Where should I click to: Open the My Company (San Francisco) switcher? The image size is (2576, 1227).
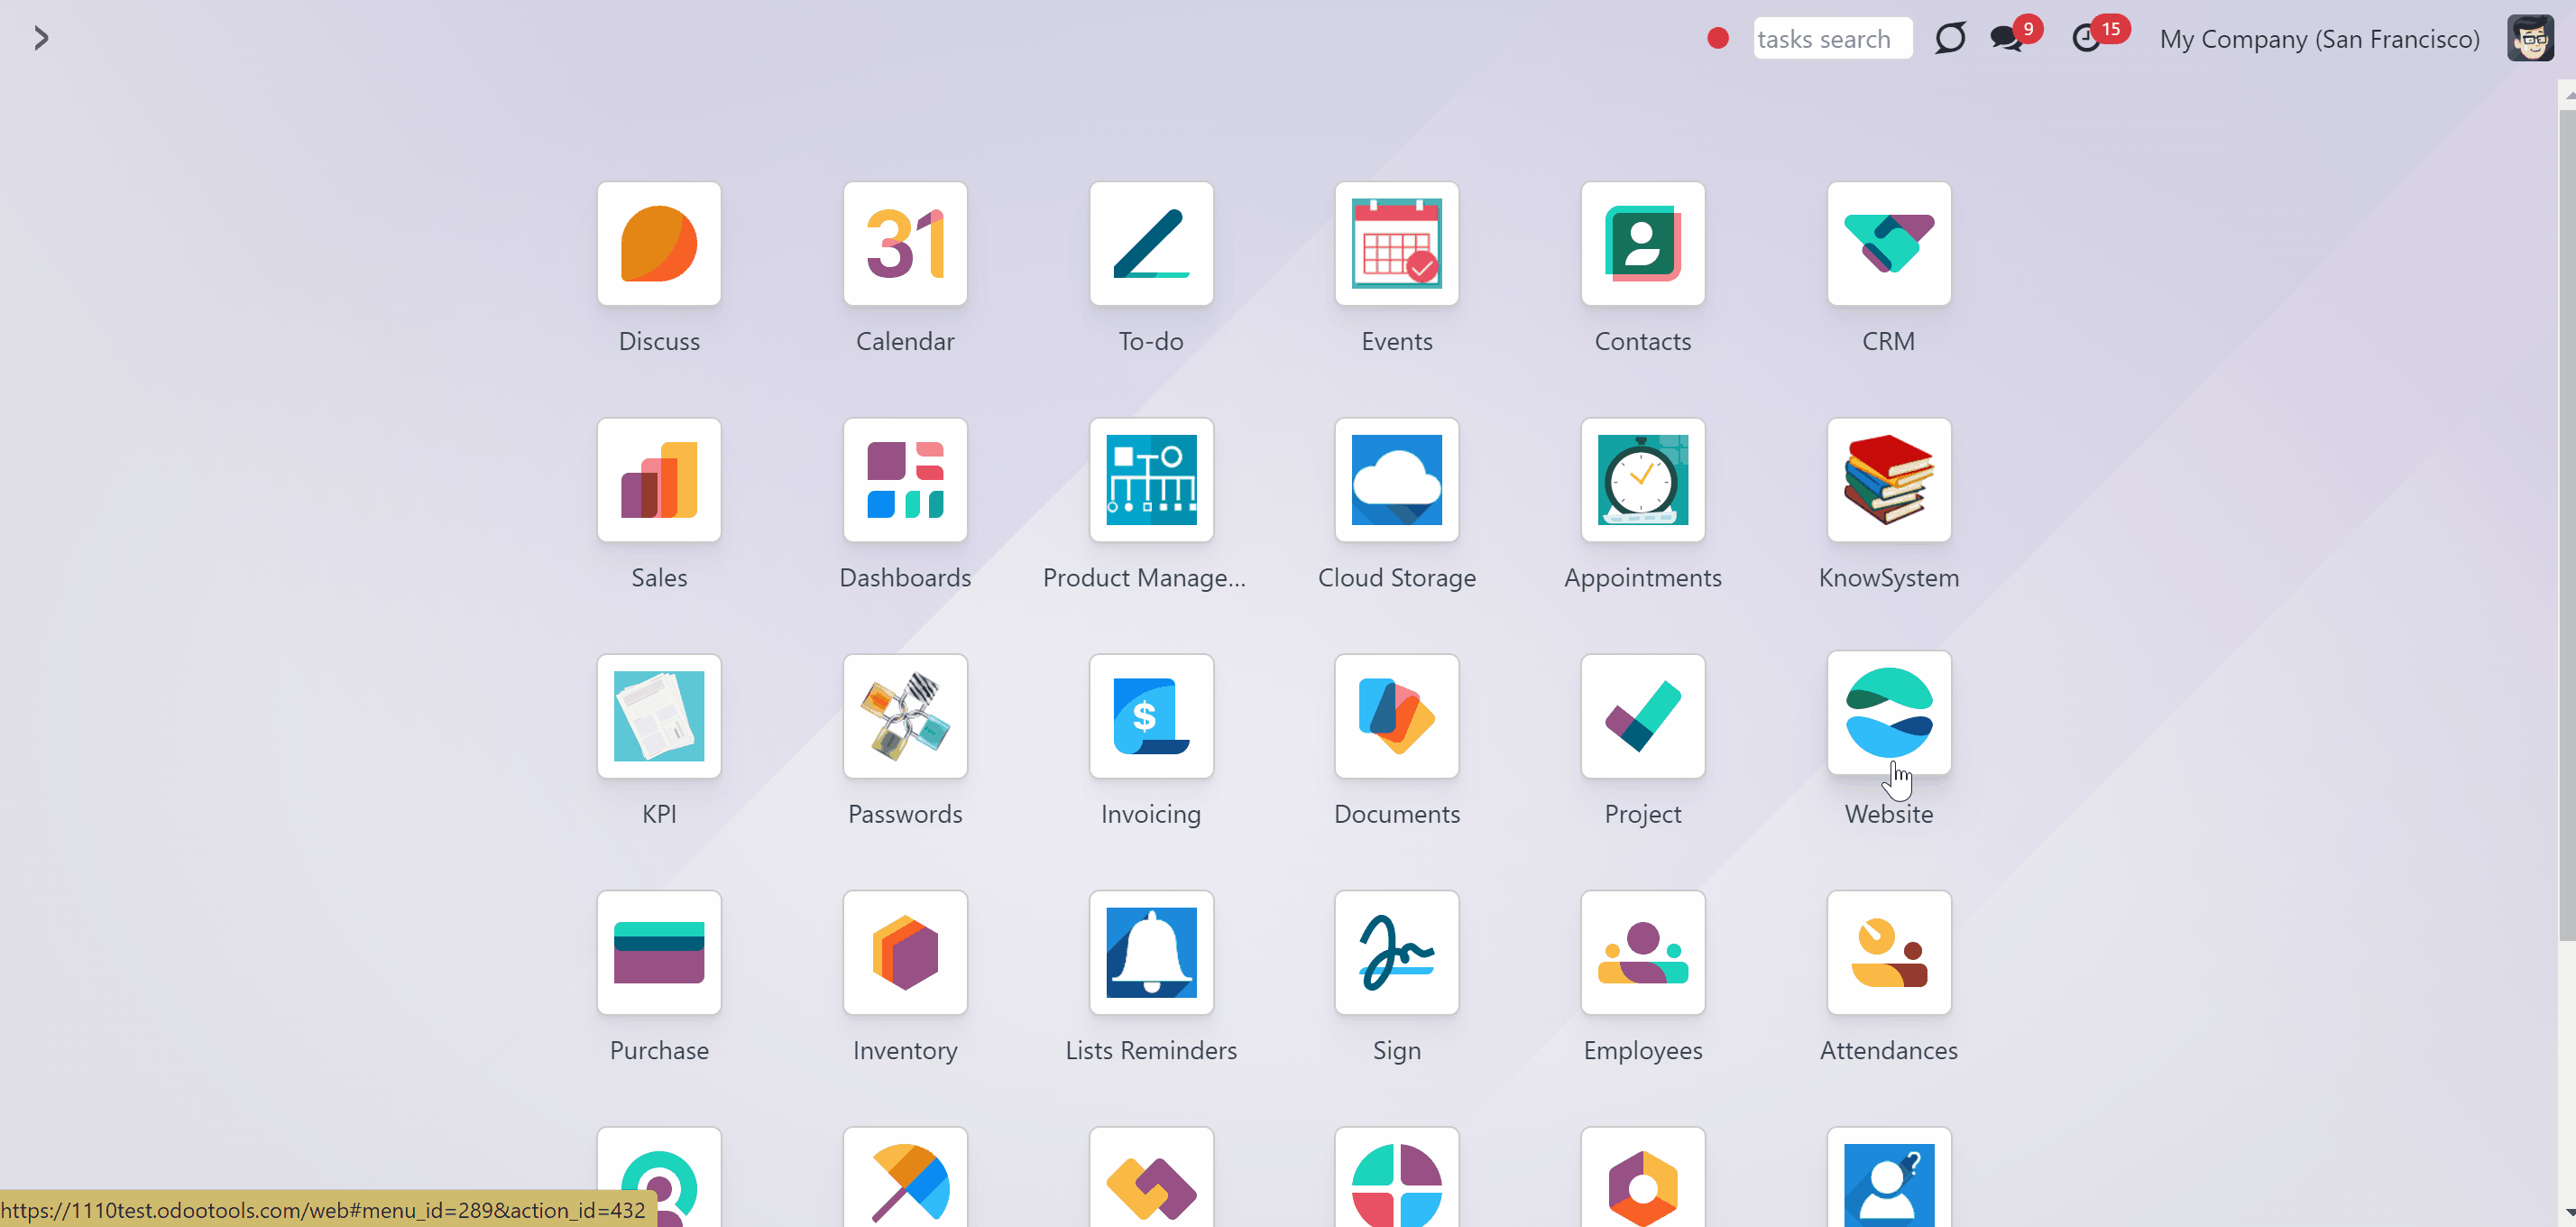(2319, 38)
